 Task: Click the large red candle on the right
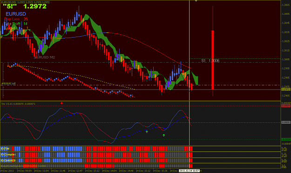213,60
